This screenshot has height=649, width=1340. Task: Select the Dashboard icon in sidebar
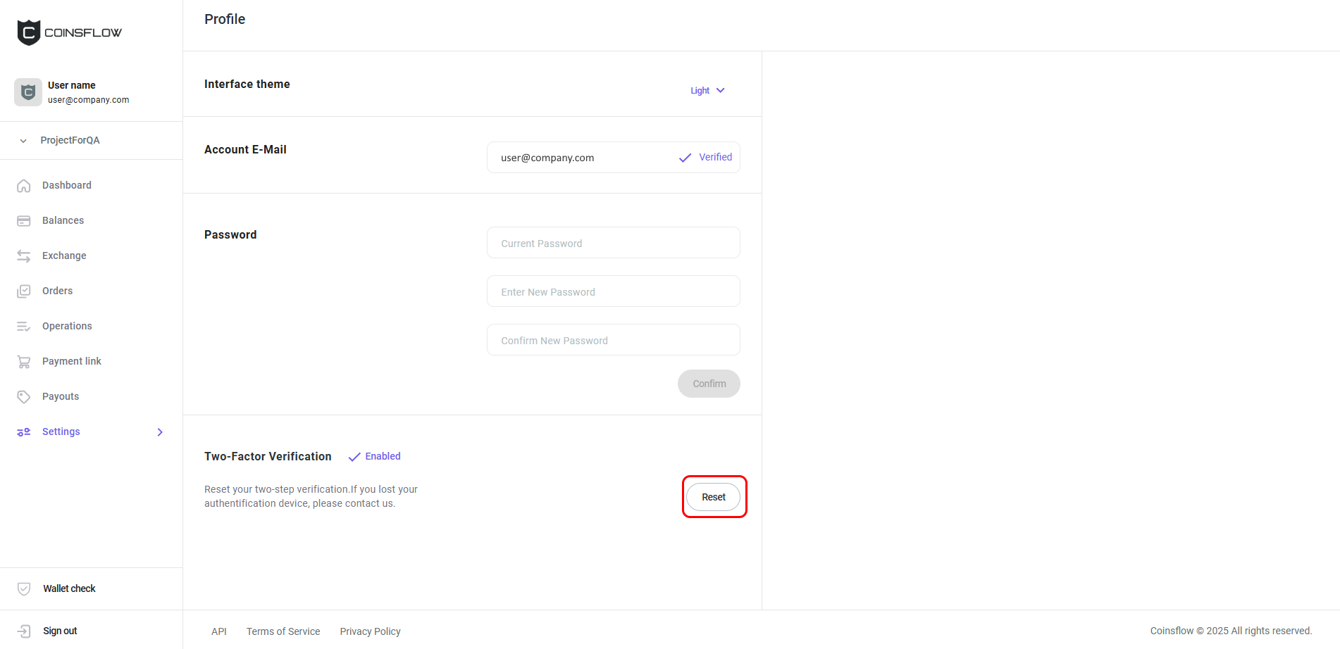click(x=24, y=185)
